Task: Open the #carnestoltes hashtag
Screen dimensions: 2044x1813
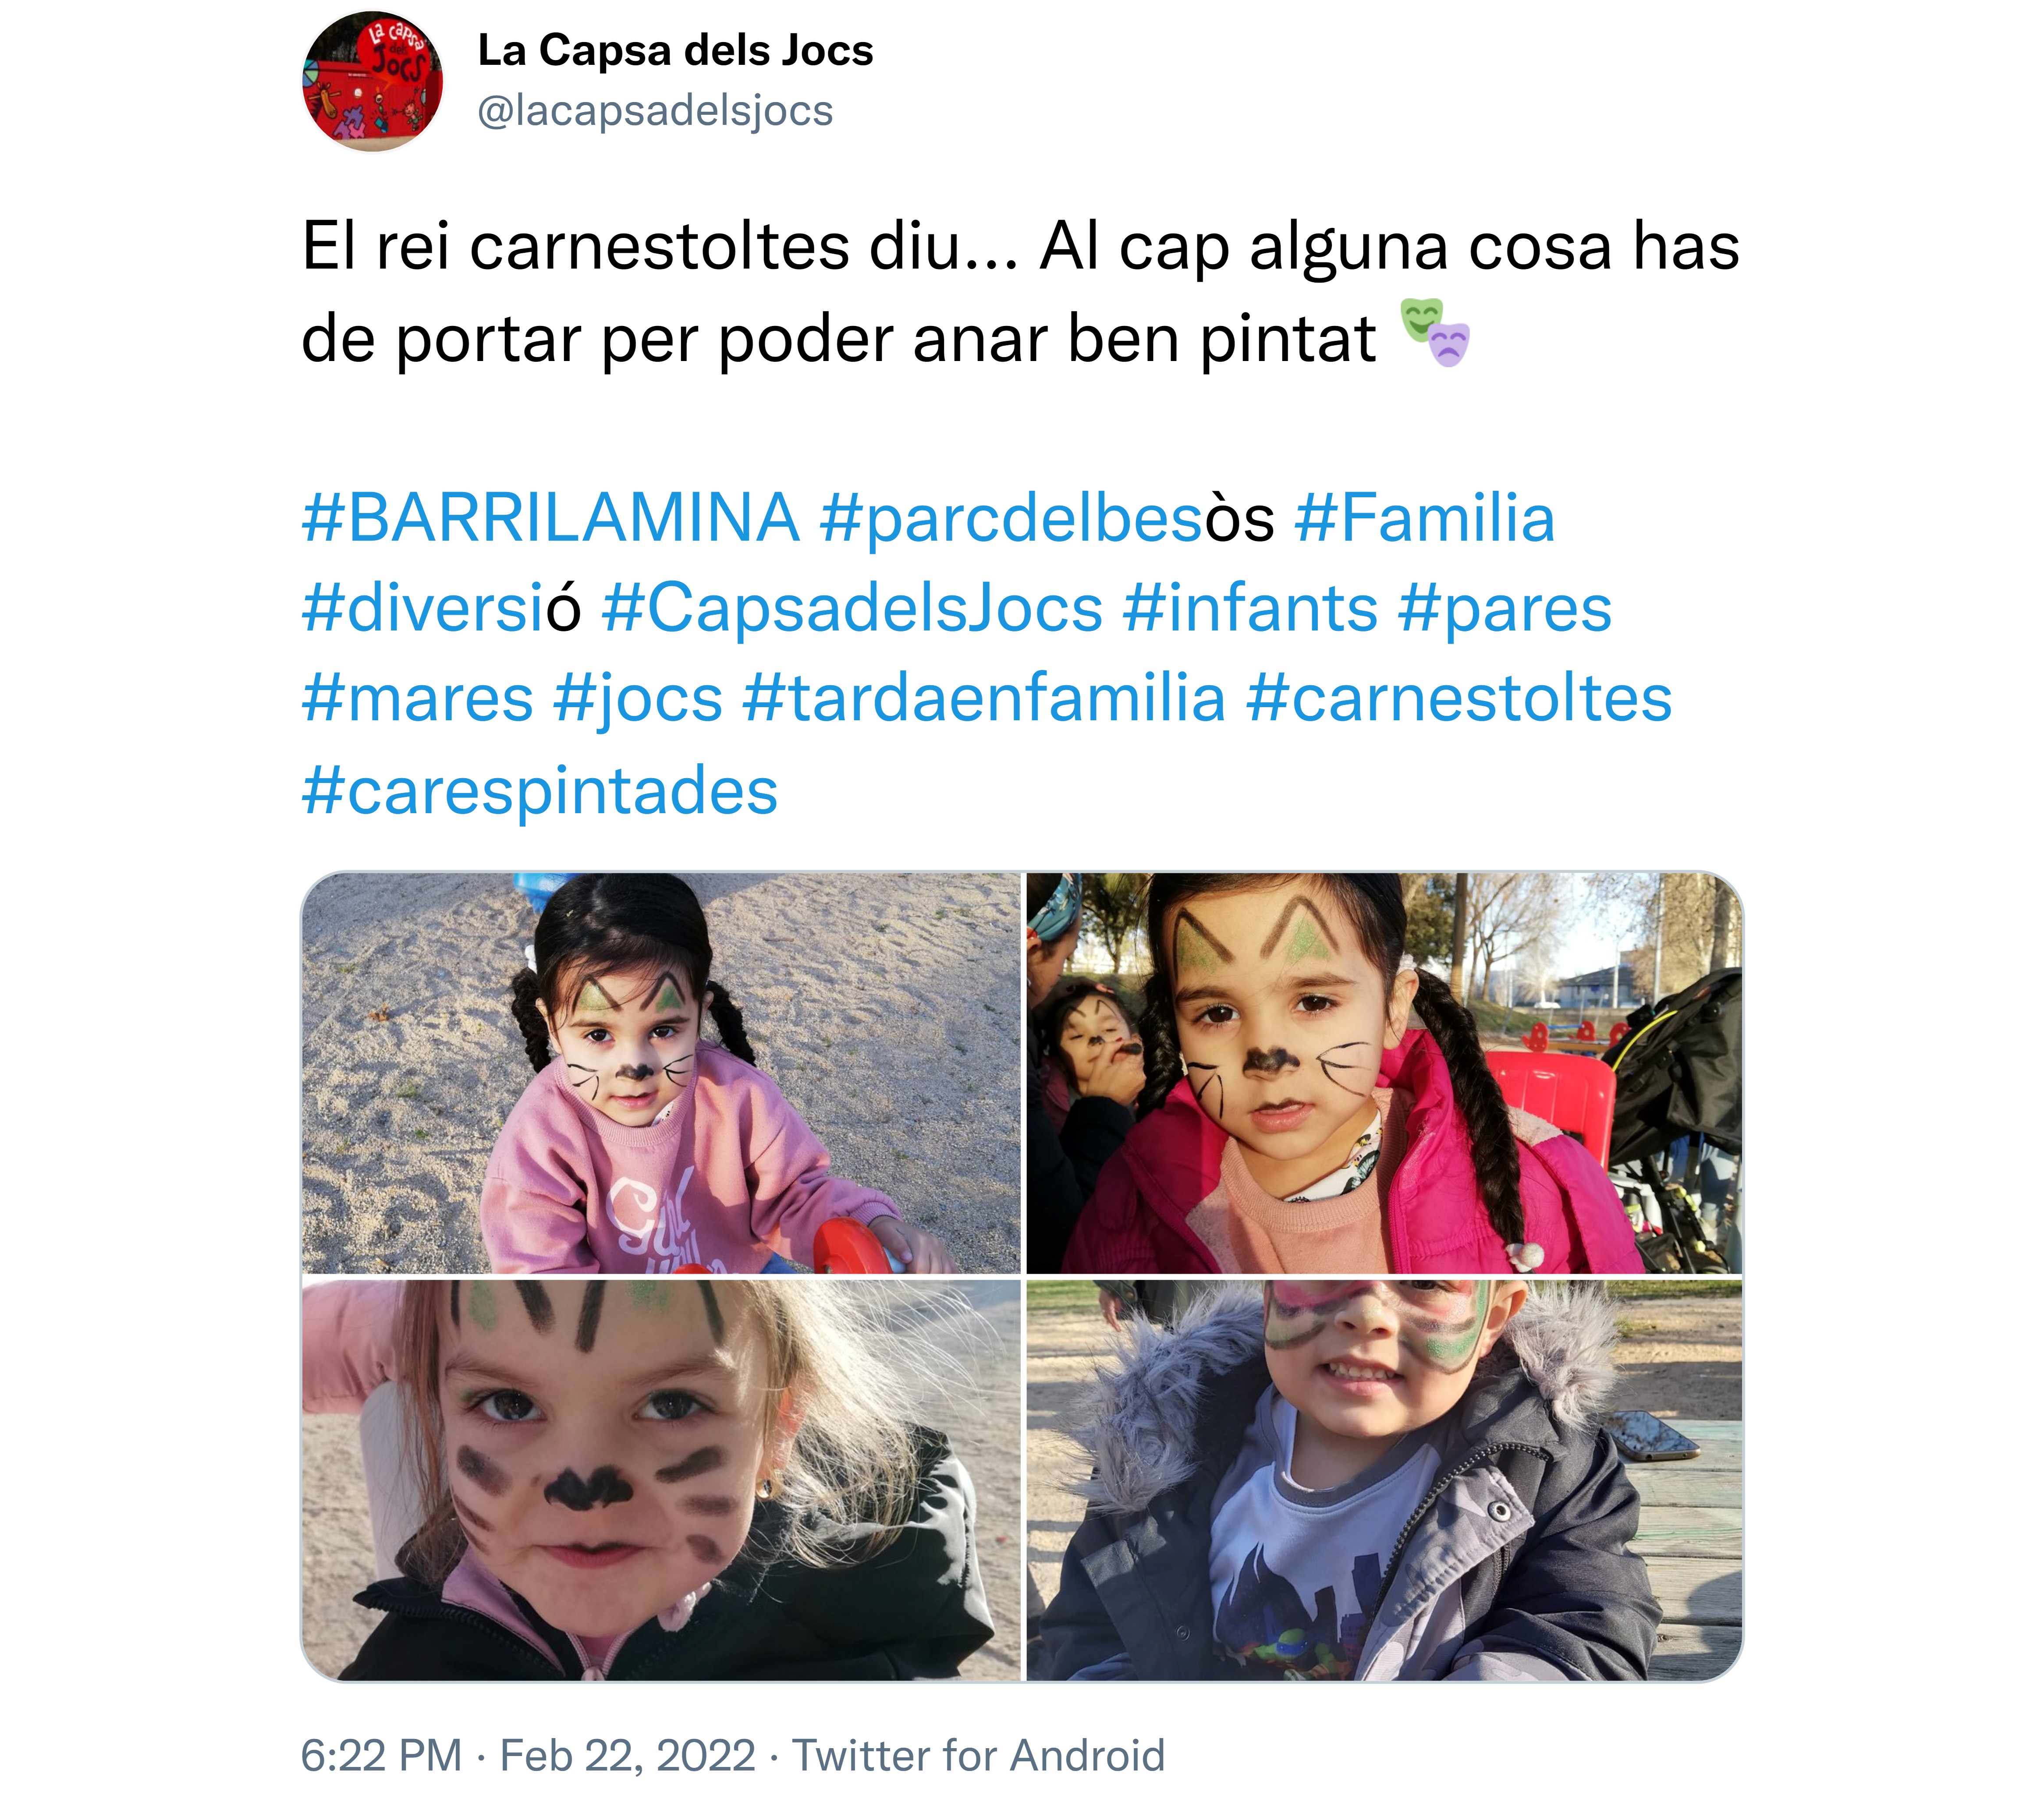Action: tap(1459, 699)
